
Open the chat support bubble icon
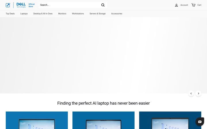click(200, 122)
